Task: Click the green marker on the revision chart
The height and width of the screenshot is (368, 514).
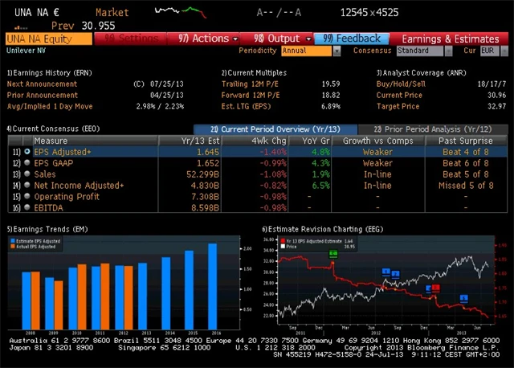Action: click(x=333, y=254)
